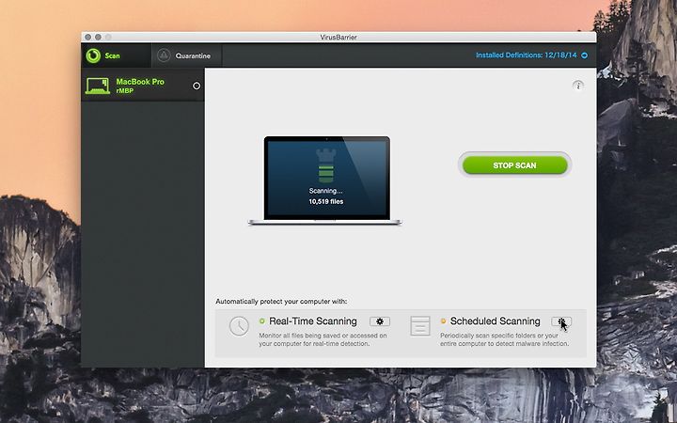The height and width of the screenshot is (423, 677).
Task: Click the green Scan swirl icon
Action: click(x=93, y=55)
